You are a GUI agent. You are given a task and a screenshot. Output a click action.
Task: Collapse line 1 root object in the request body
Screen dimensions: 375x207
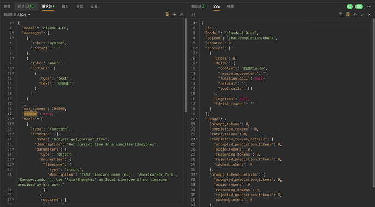[x=13, y=23]
